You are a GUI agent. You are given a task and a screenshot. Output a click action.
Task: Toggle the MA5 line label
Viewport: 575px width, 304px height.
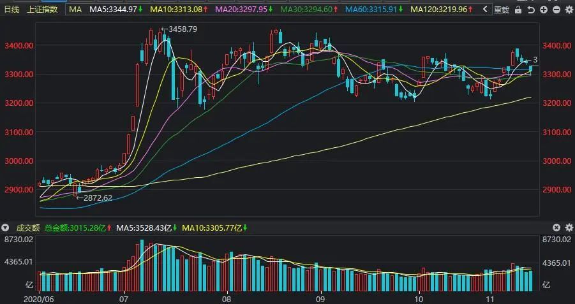[x=116, y=10]
